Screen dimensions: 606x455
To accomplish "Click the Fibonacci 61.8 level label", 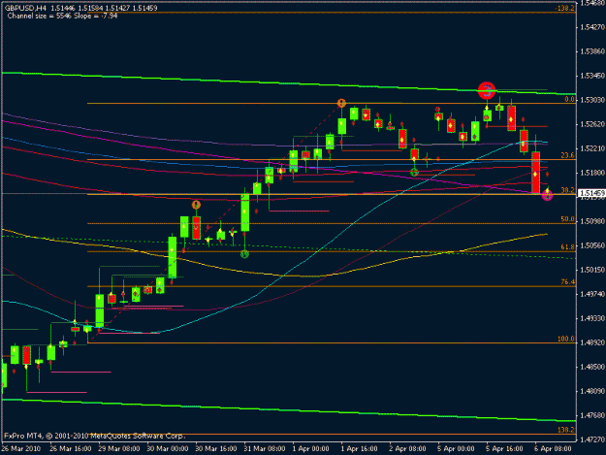I will click(567, 247).
